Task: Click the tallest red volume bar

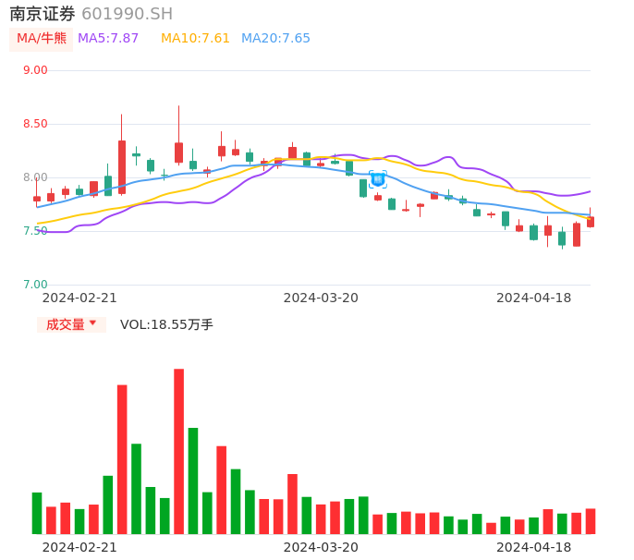Action: [178, 451]
